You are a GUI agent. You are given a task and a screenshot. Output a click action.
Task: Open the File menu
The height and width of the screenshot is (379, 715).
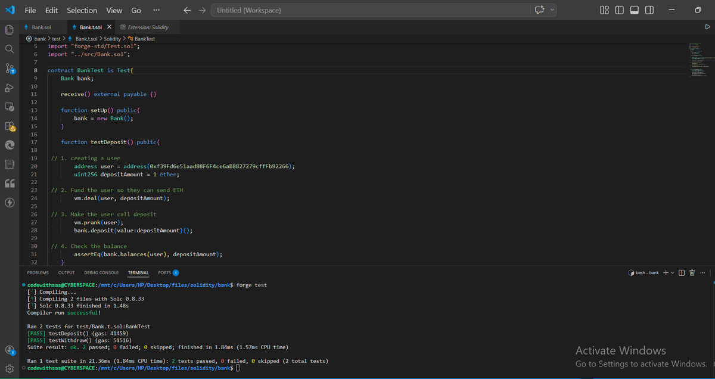30,10
